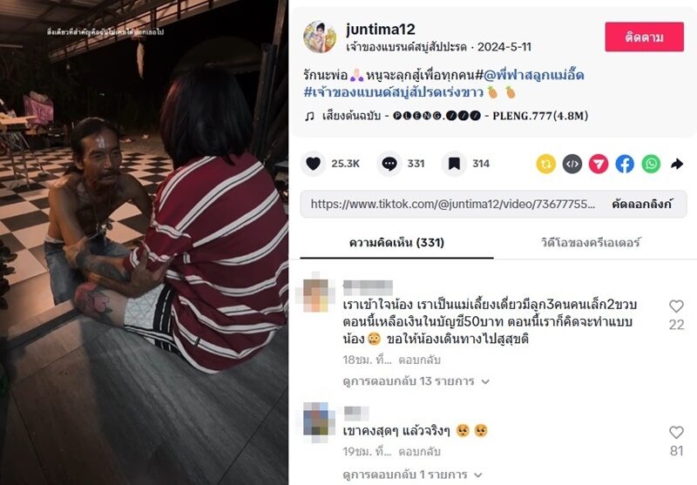Viewport: 697px width, 485px height.
Task: Share the video via WhatsApp
Action: [651, 165]
